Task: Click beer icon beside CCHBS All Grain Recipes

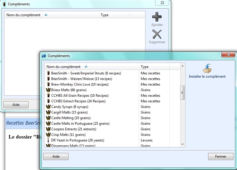Action: (48, 96)
